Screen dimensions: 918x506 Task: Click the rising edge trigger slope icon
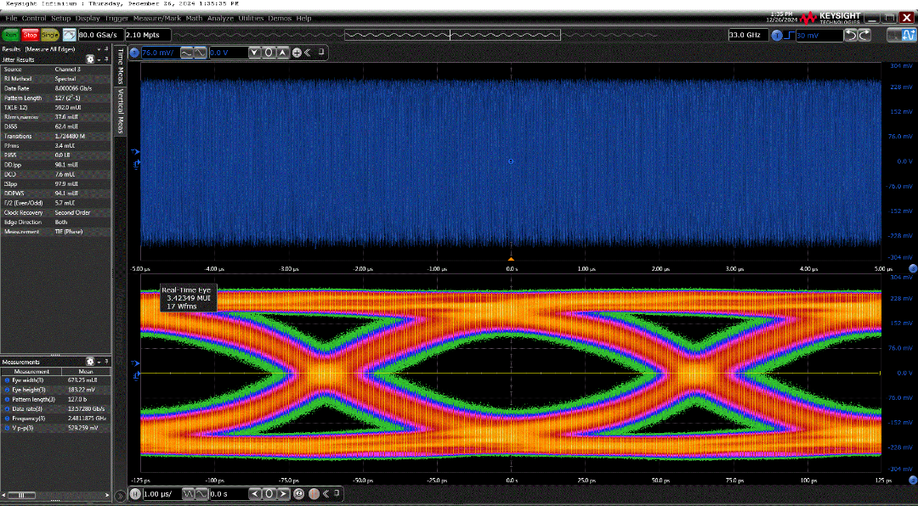coord(789,36)
